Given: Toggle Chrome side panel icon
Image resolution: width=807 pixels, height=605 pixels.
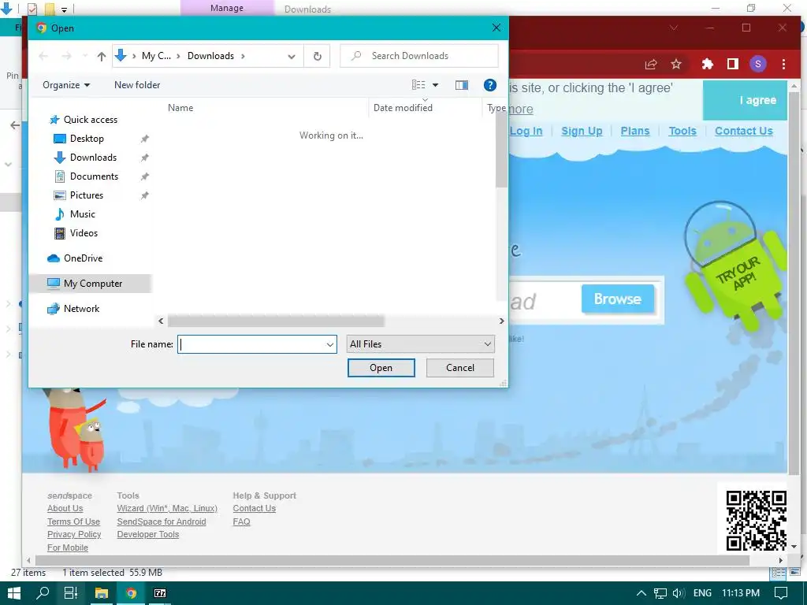Looking at the screenshot, I should (x=733, y=64).
